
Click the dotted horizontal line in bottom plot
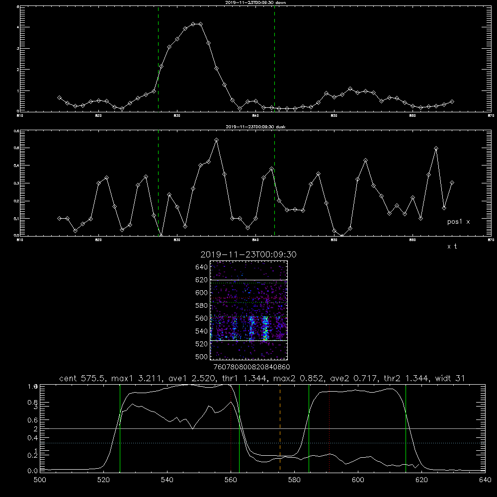[x=262, y=443]
